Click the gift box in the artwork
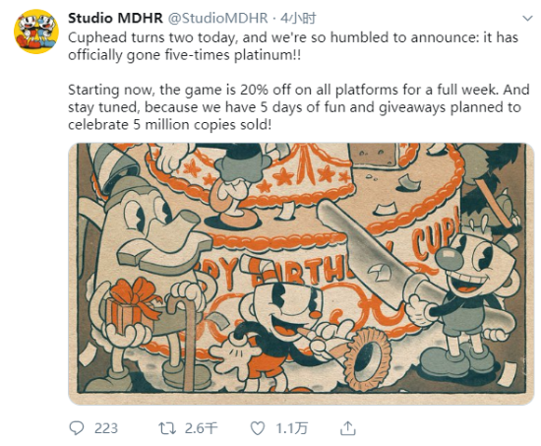Viewport: 541px width, 446px height. 133,305
